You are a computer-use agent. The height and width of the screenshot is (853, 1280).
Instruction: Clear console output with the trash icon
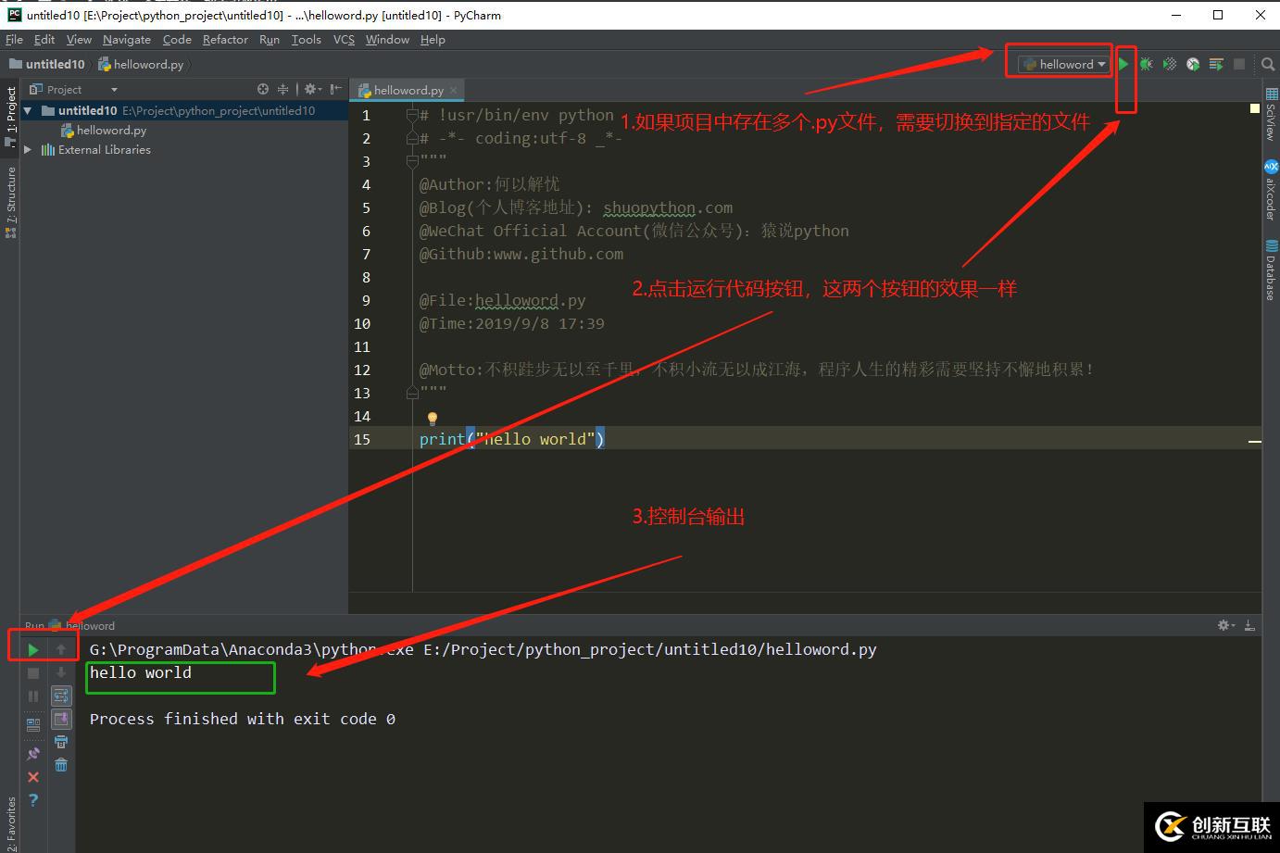(61, 763)
